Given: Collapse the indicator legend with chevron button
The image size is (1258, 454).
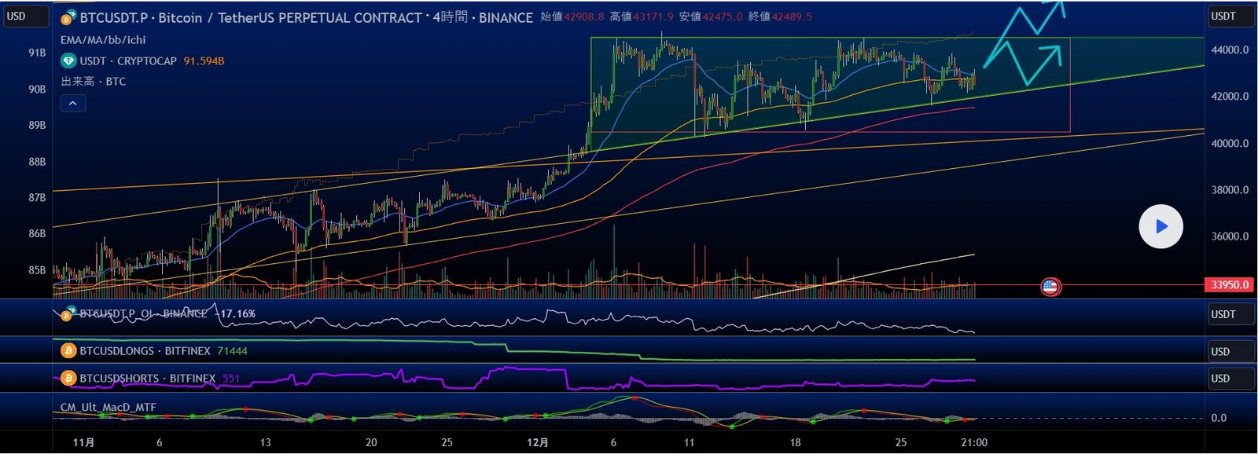Looking at the screenshot, I should (x=73, y=103).
